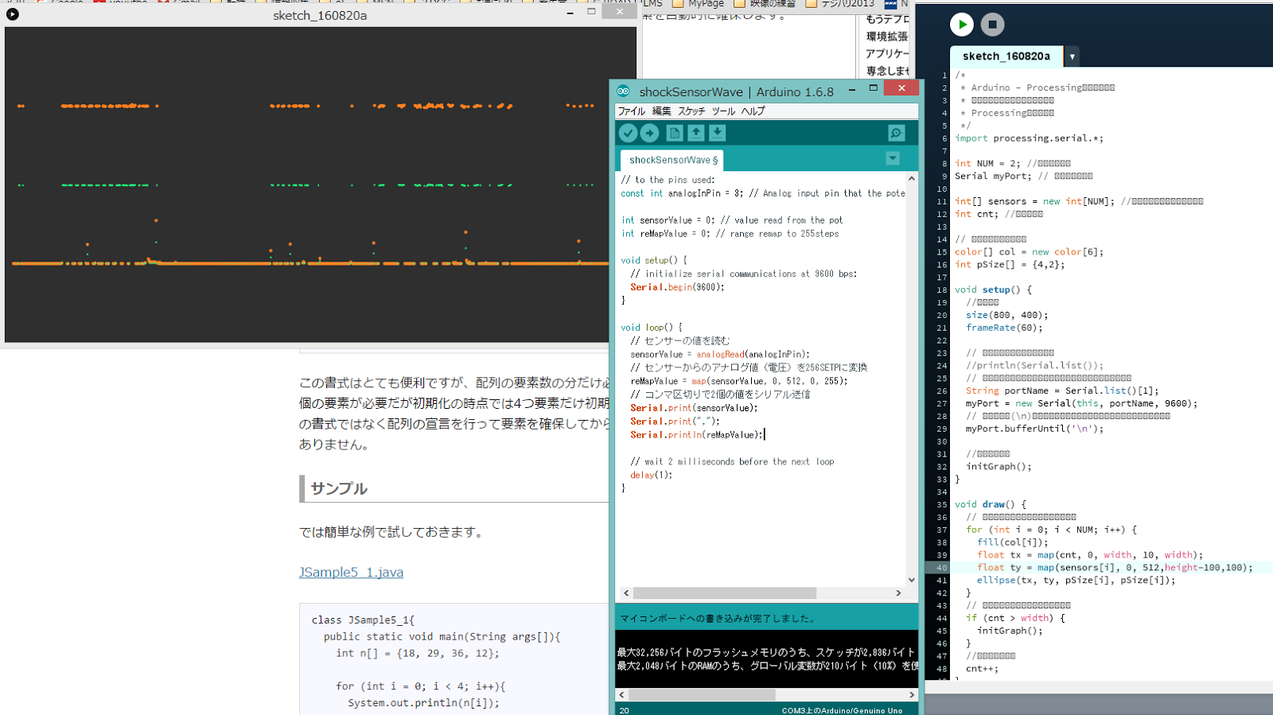Click the cnt++; line in Processing

coord(982,669)
